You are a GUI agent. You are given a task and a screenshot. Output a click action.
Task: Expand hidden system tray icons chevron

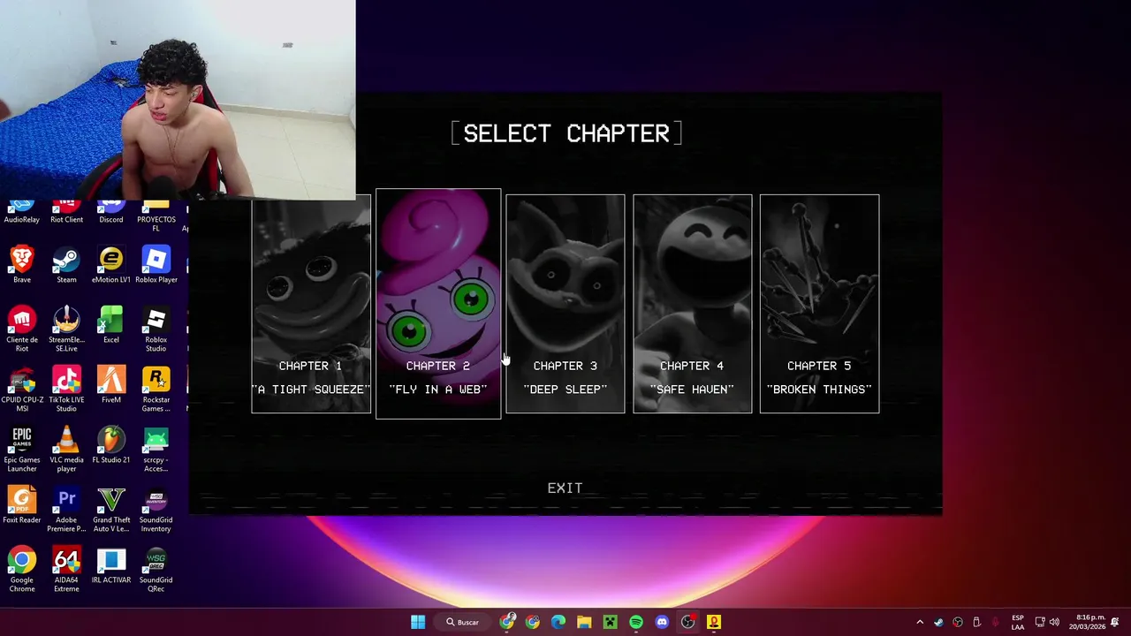pos(920,622)
